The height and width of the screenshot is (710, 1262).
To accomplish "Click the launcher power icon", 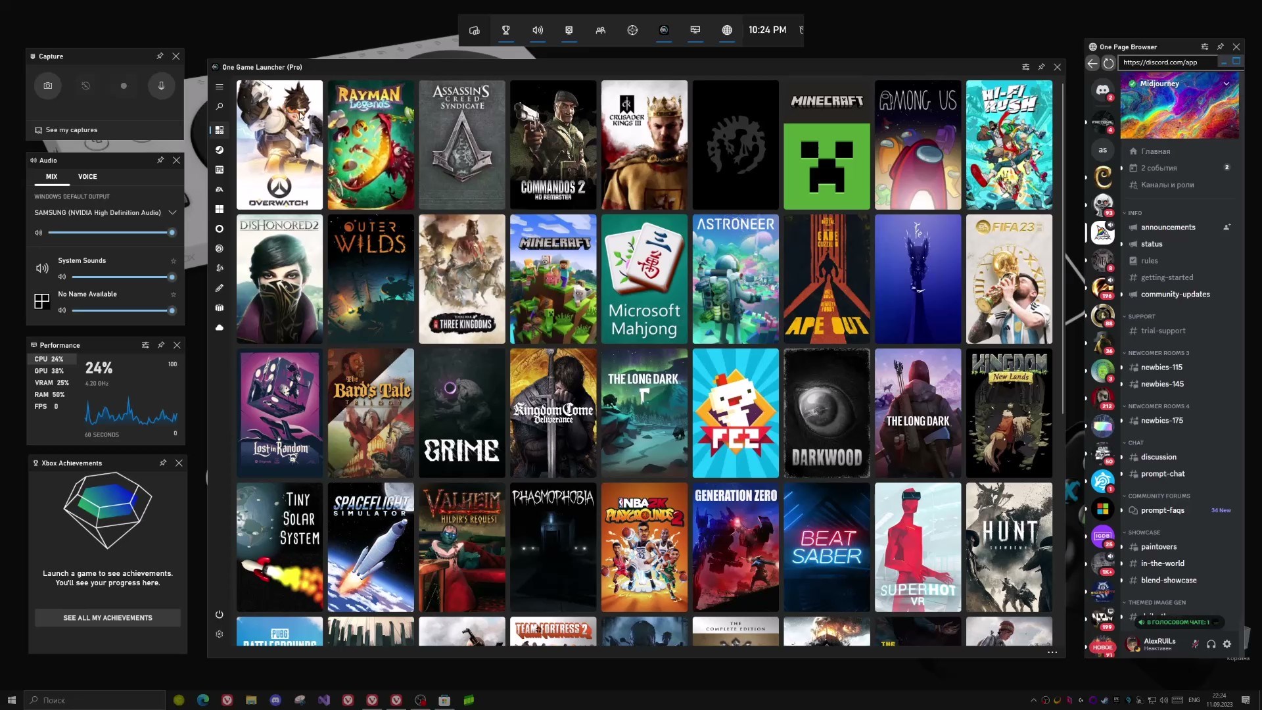I will [x=220, y=615].
